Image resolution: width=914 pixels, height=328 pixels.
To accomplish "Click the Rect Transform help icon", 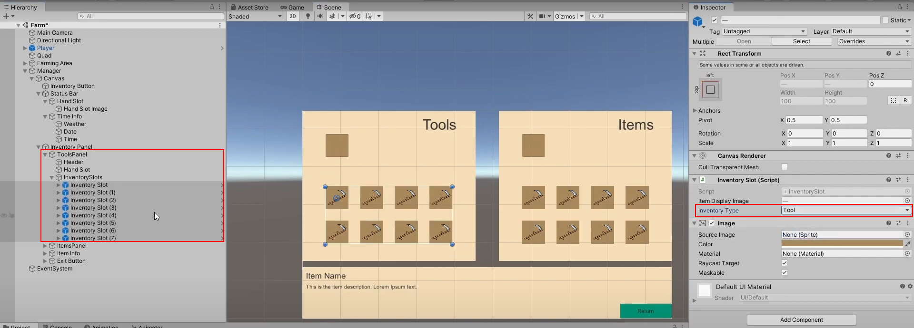I will coord(888,54).
